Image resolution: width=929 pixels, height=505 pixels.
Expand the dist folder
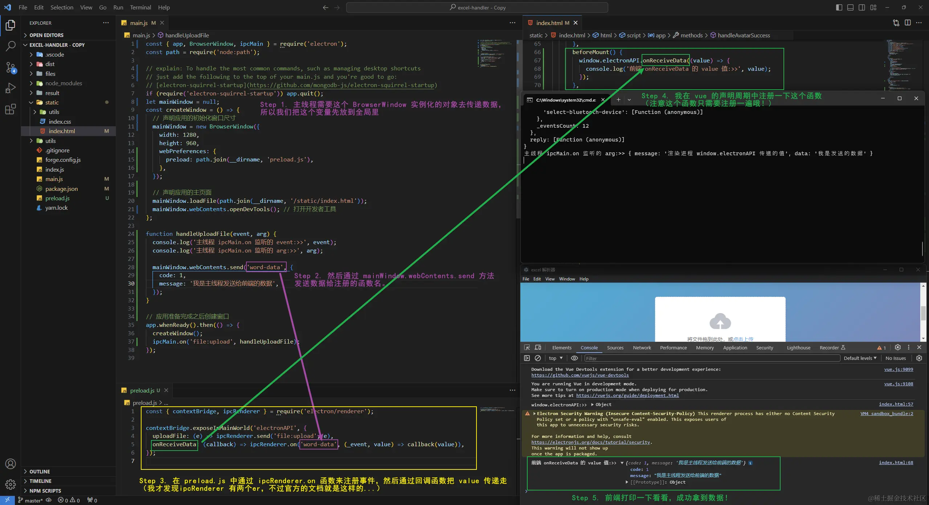pyautogui.click(x=50, y=64)
